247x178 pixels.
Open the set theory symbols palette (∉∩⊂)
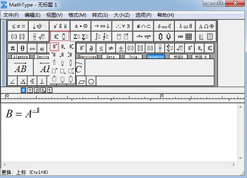point(143,26)
